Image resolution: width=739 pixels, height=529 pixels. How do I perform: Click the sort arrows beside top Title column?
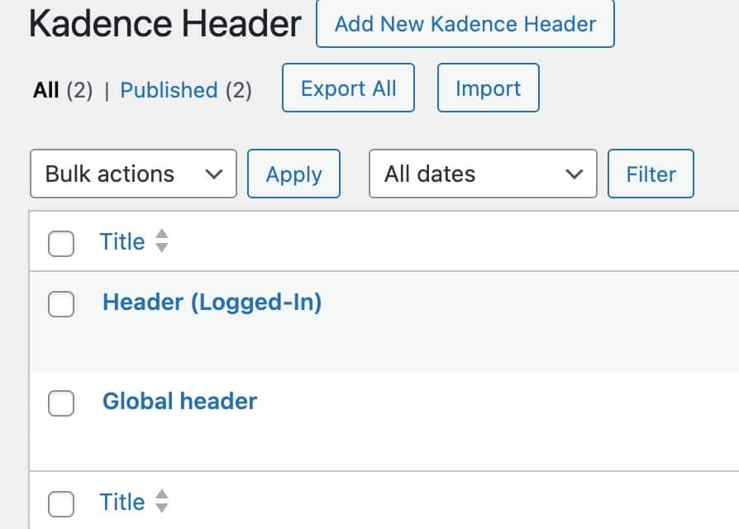click(x=162, y=241)
